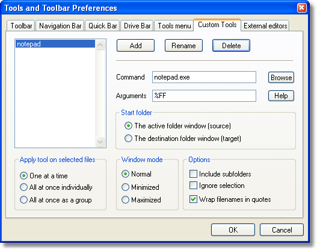Select Minimized window mode
This screenshot has height=250, width=317.
tap(125, 187)
